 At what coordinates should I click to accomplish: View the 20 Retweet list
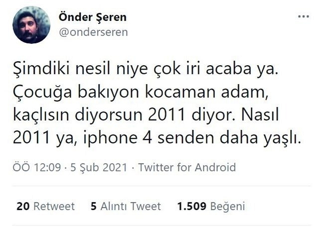[46, 206]
